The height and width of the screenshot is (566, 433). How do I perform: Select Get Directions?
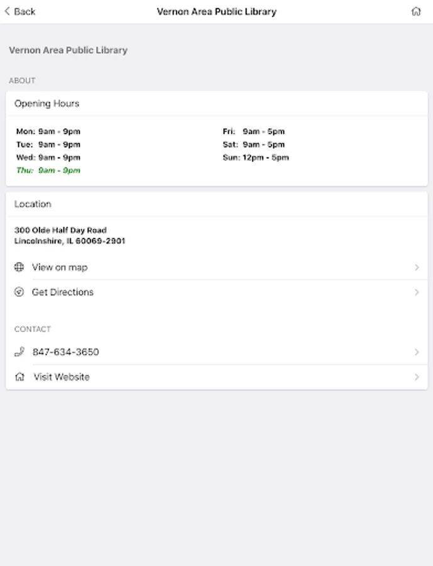(63, 292)
